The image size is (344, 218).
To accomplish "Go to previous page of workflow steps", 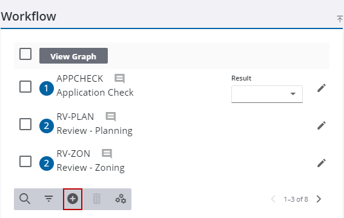I will 273,199.
